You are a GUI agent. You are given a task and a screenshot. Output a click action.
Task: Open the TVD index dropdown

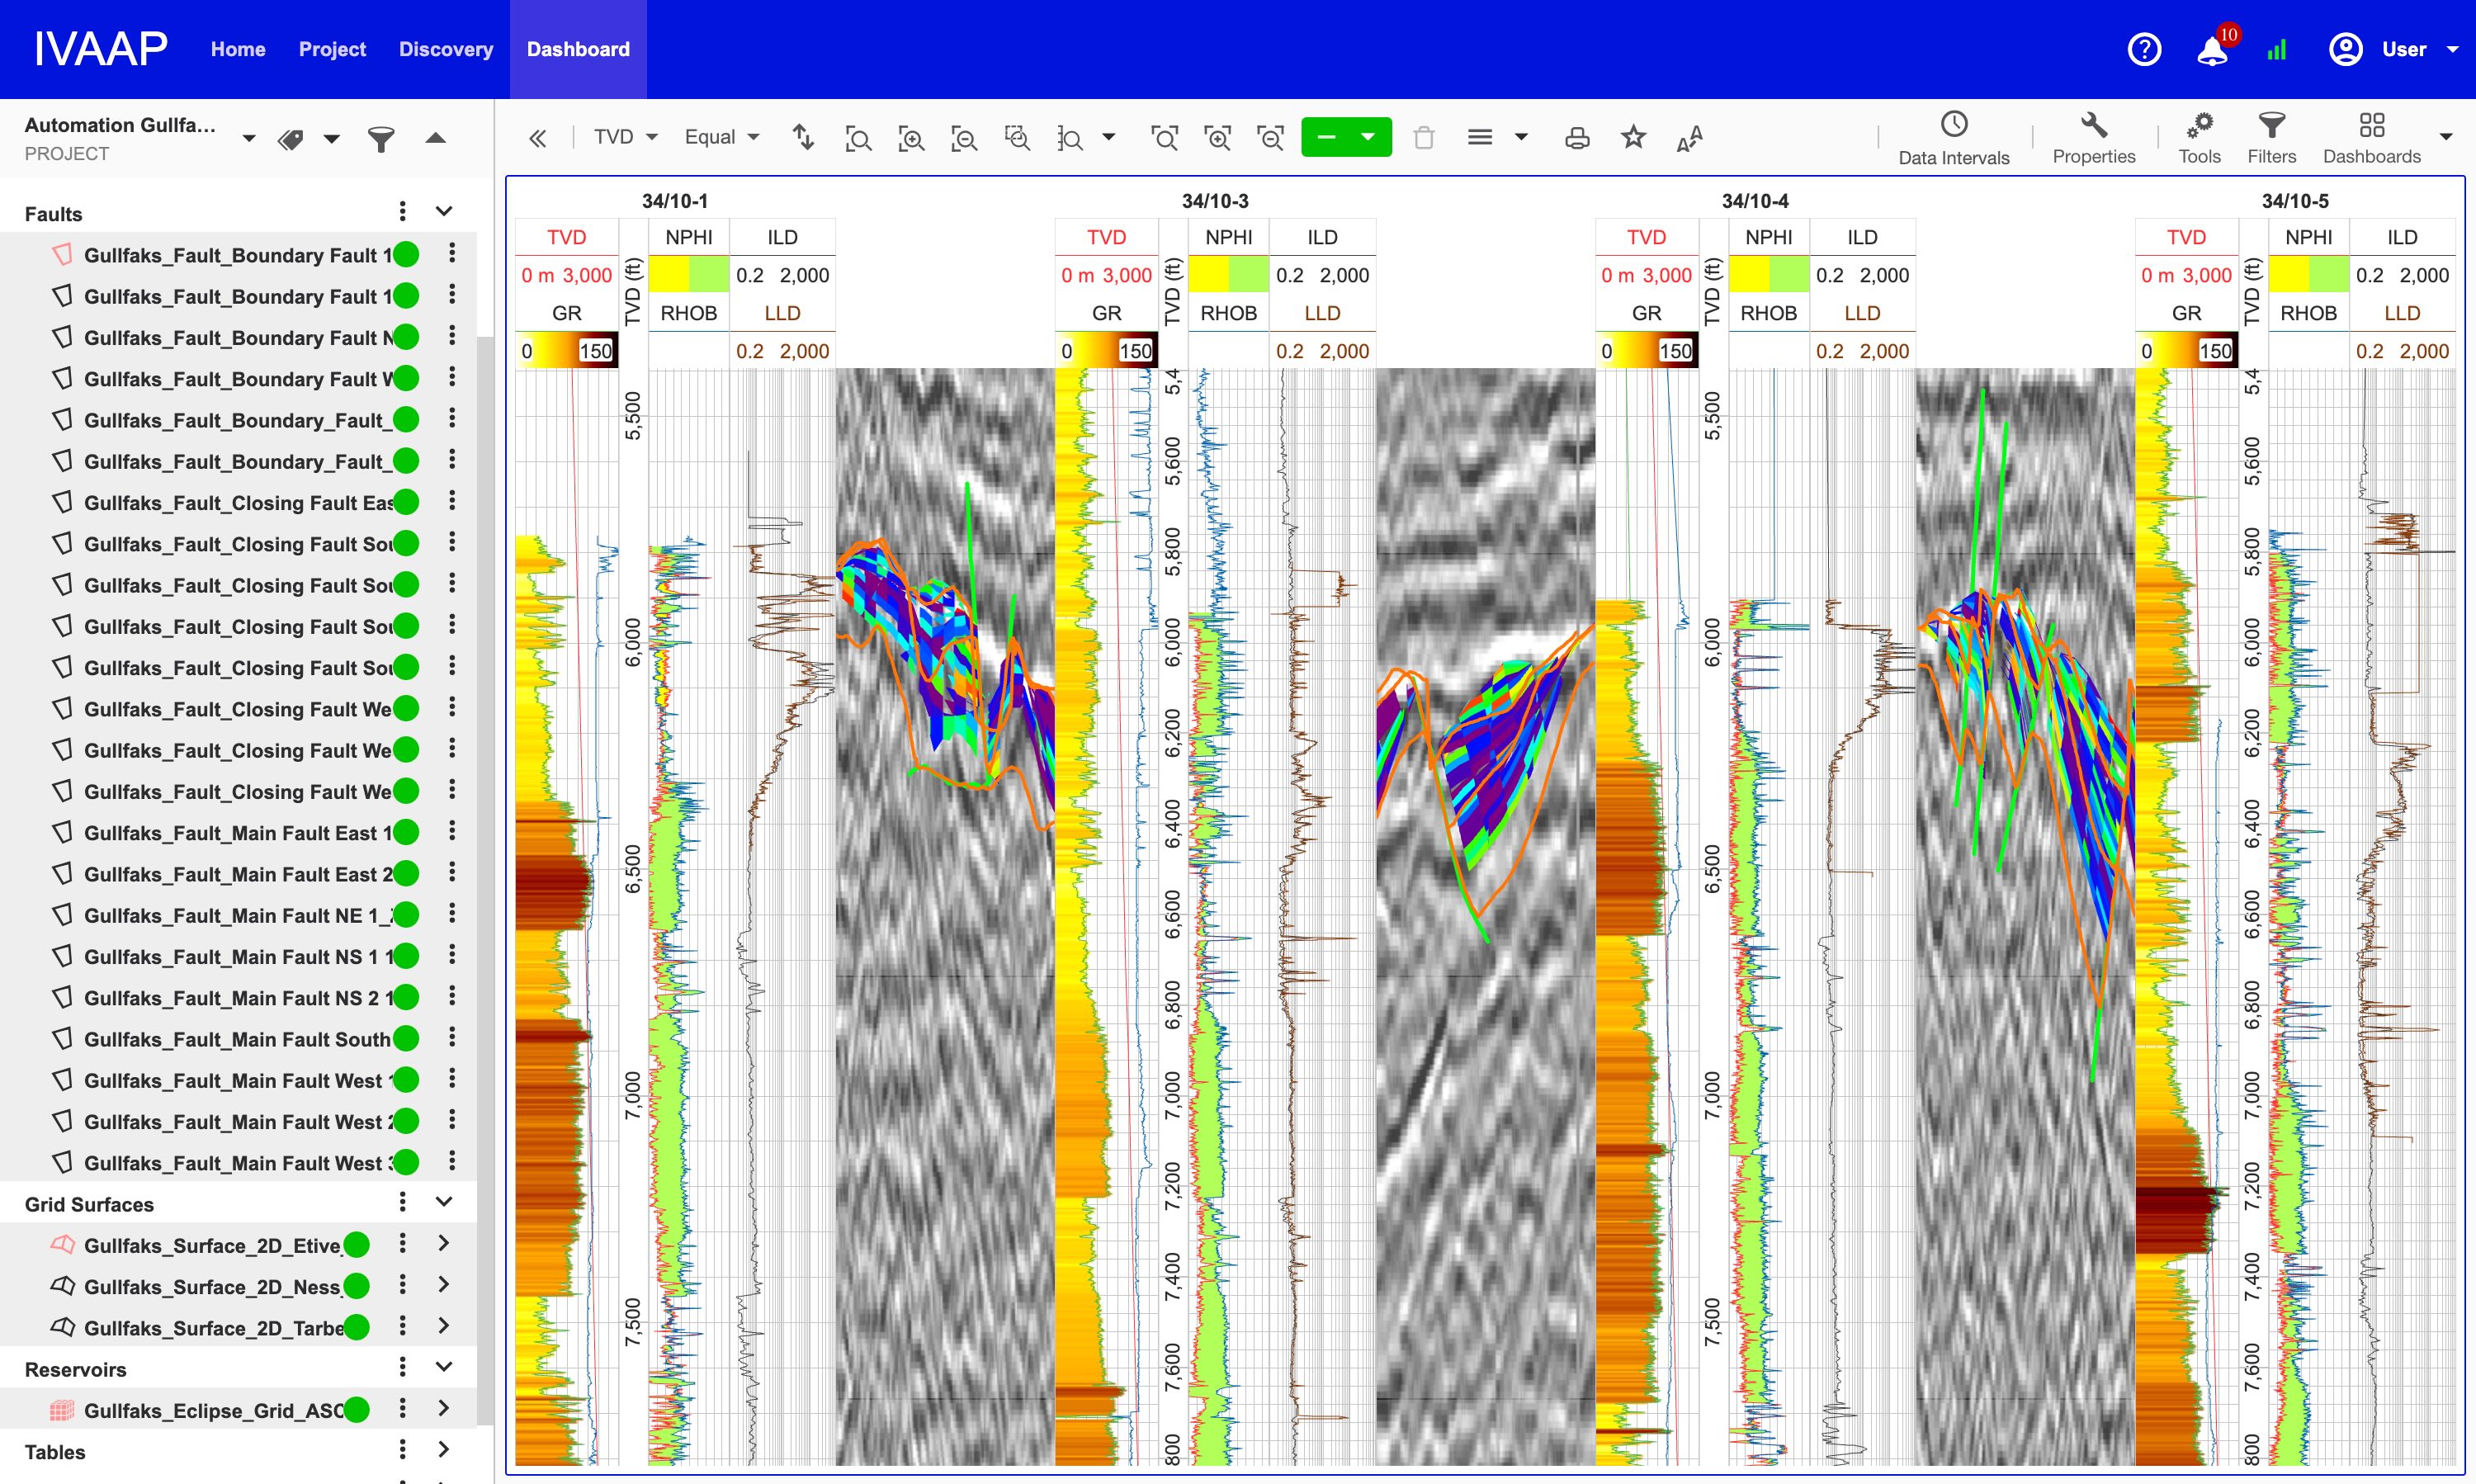(625, 137)
